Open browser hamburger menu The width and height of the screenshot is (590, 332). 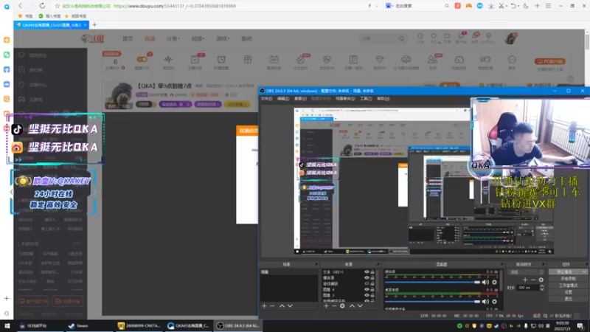(548, 6)
